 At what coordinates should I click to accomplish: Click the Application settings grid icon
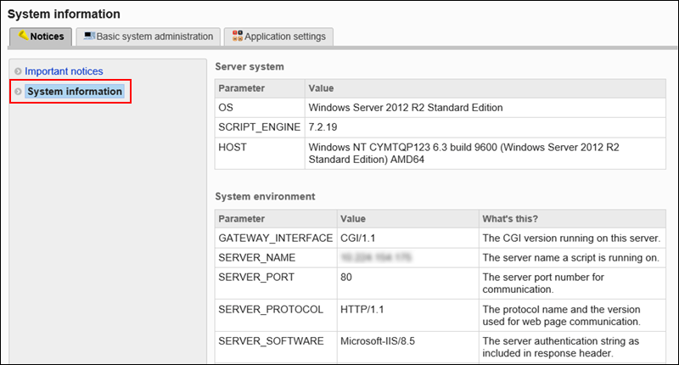(238, 36)
